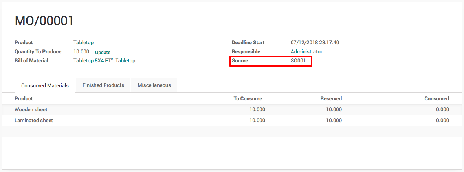464x172 pixels.
Task: Open the Tabletop product link
Action: (83, 42)
